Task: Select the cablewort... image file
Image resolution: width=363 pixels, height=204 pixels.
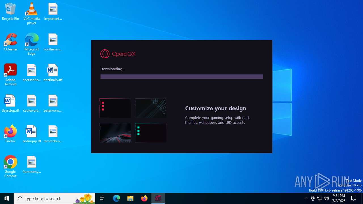Action: (x=31, y=103)
